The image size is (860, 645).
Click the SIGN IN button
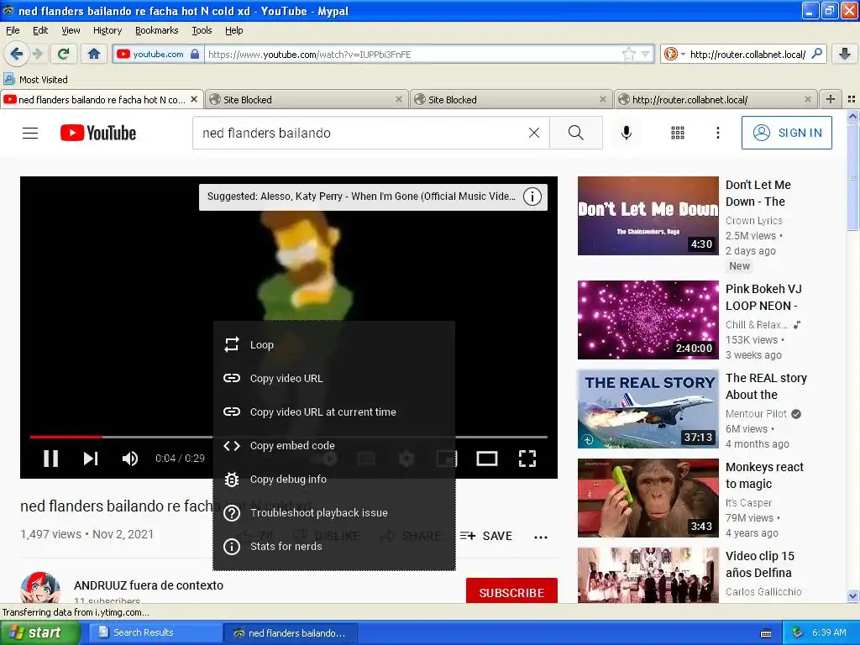click(x=786, y=133)
